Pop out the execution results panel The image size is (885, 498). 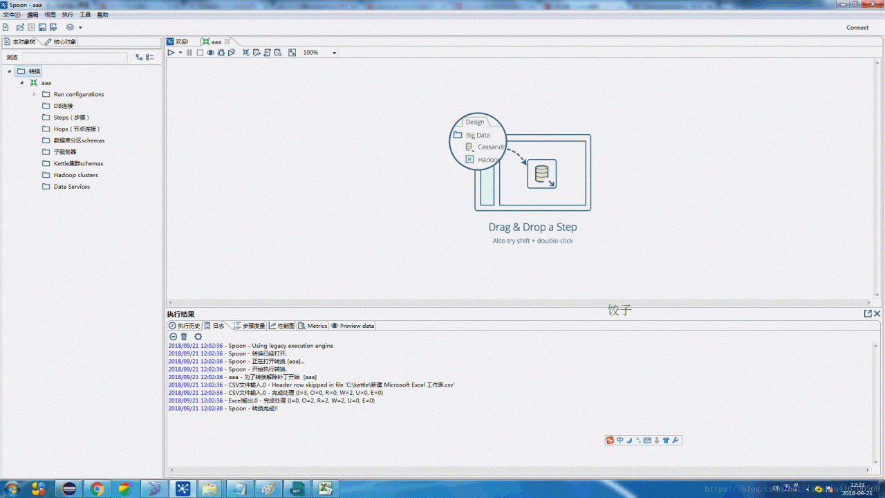click(868, 313)
